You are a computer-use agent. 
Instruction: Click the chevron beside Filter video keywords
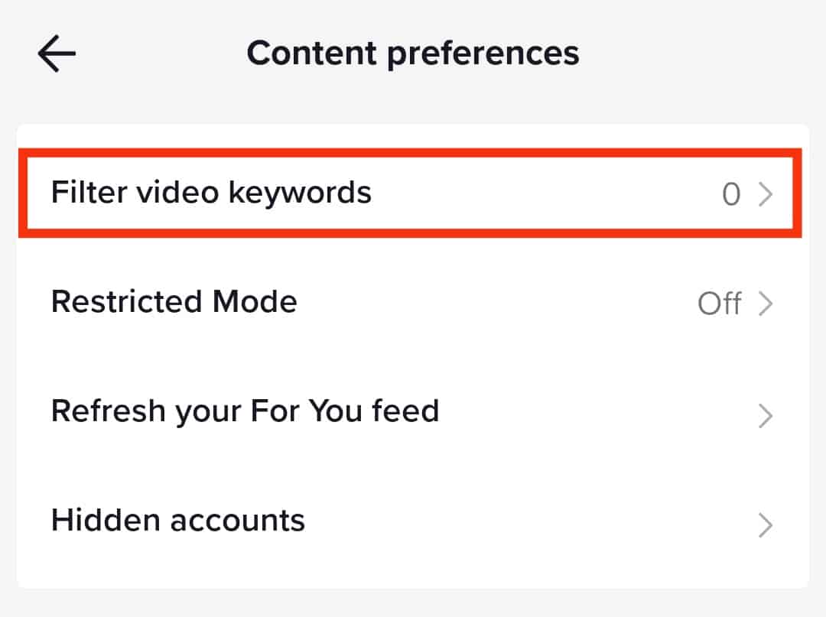click(x=765, y=195)
